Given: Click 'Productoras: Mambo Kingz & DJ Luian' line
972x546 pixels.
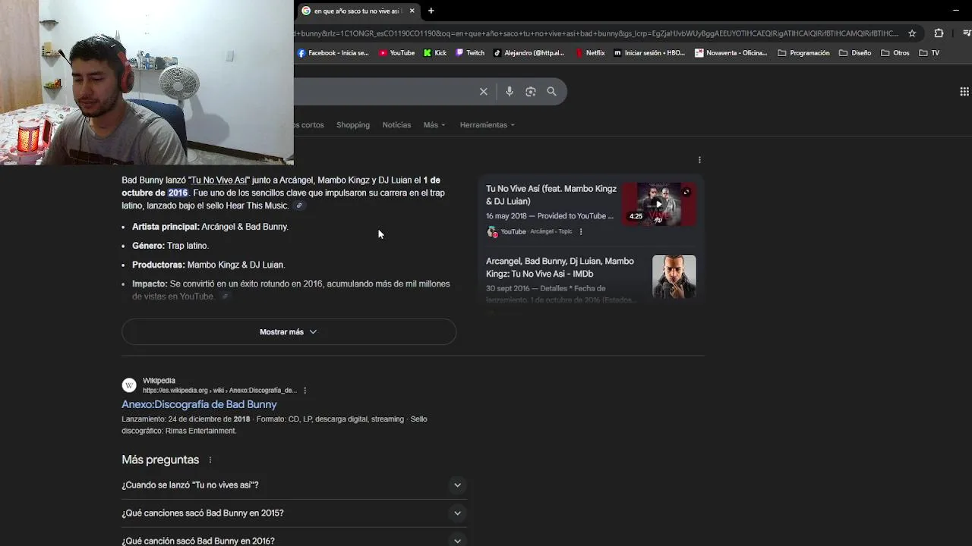Looking at the screenshot, I should (x=208, y=265).
